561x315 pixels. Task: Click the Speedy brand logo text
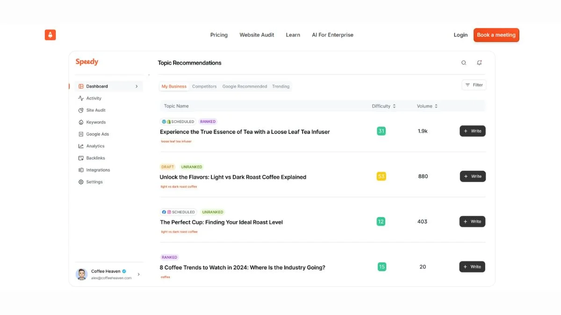coord(87,62)
